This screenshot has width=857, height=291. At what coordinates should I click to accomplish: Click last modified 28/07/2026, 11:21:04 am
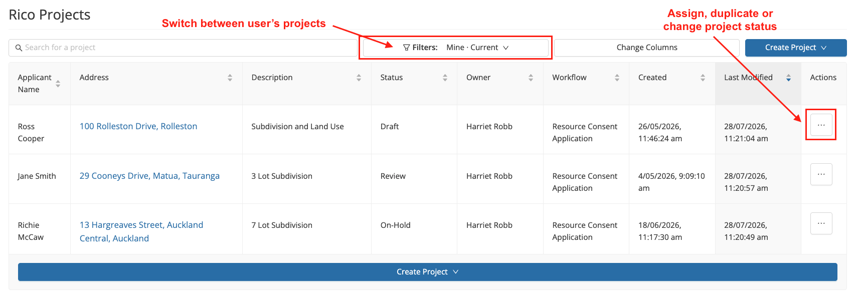click(746, 133)
